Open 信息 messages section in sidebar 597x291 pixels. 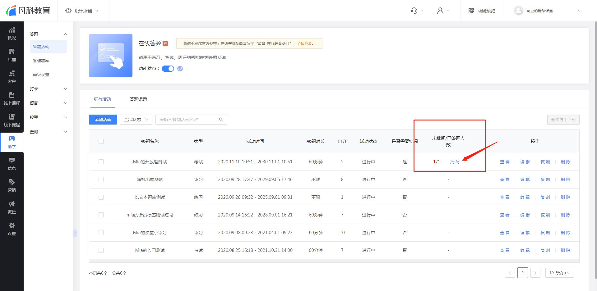[x=12, y=164]
